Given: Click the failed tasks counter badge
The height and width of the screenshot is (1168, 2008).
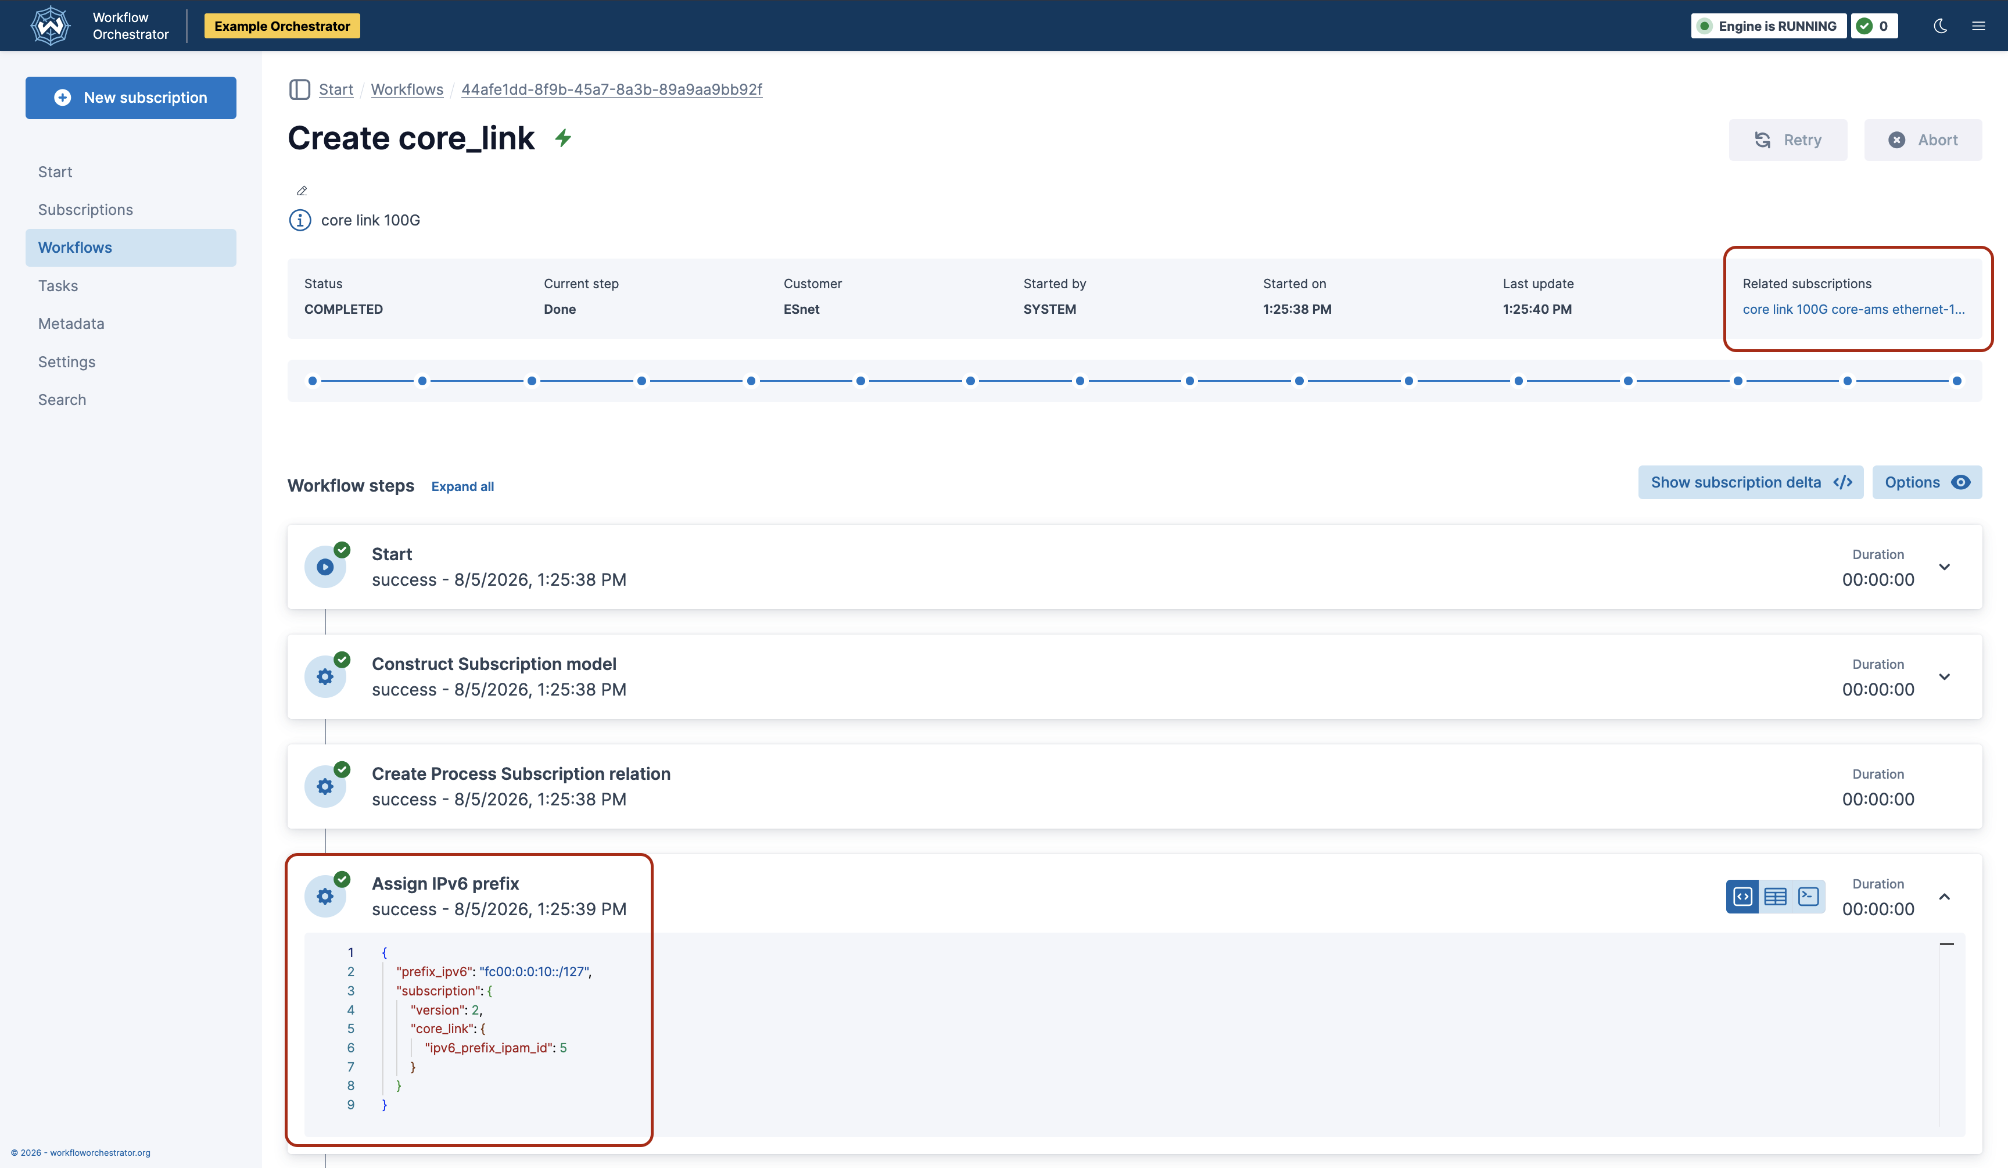Looking at the screenshot, I should point(1874,26).
